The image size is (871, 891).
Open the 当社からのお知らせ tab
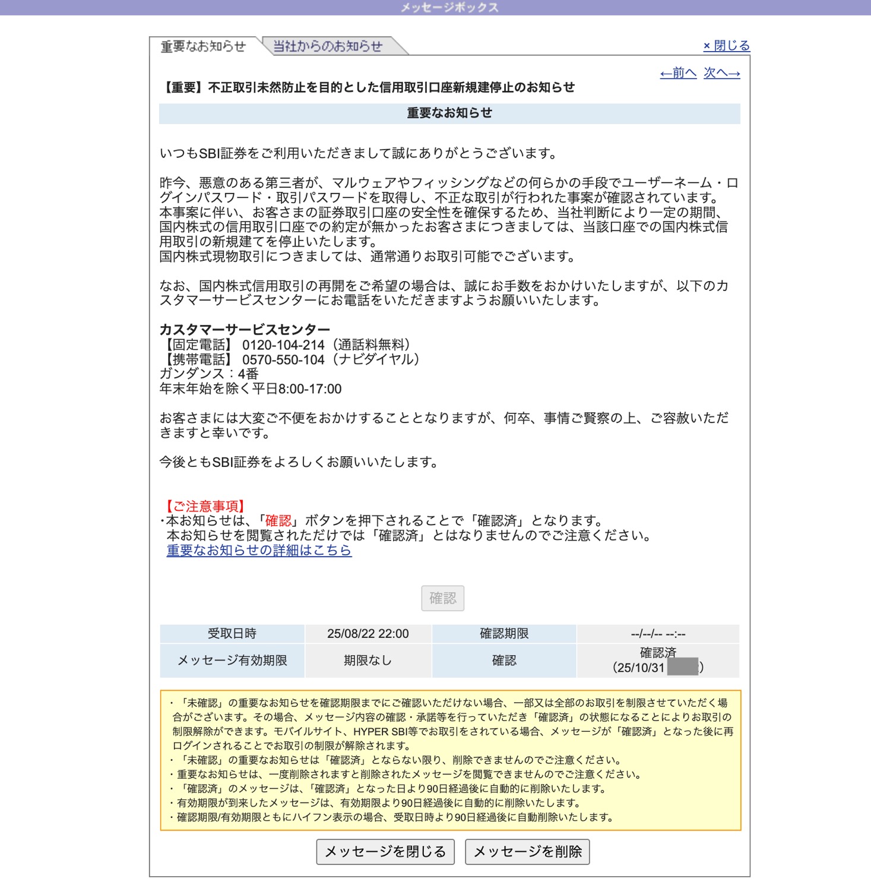pyautogui.click(x=327, y=46)
